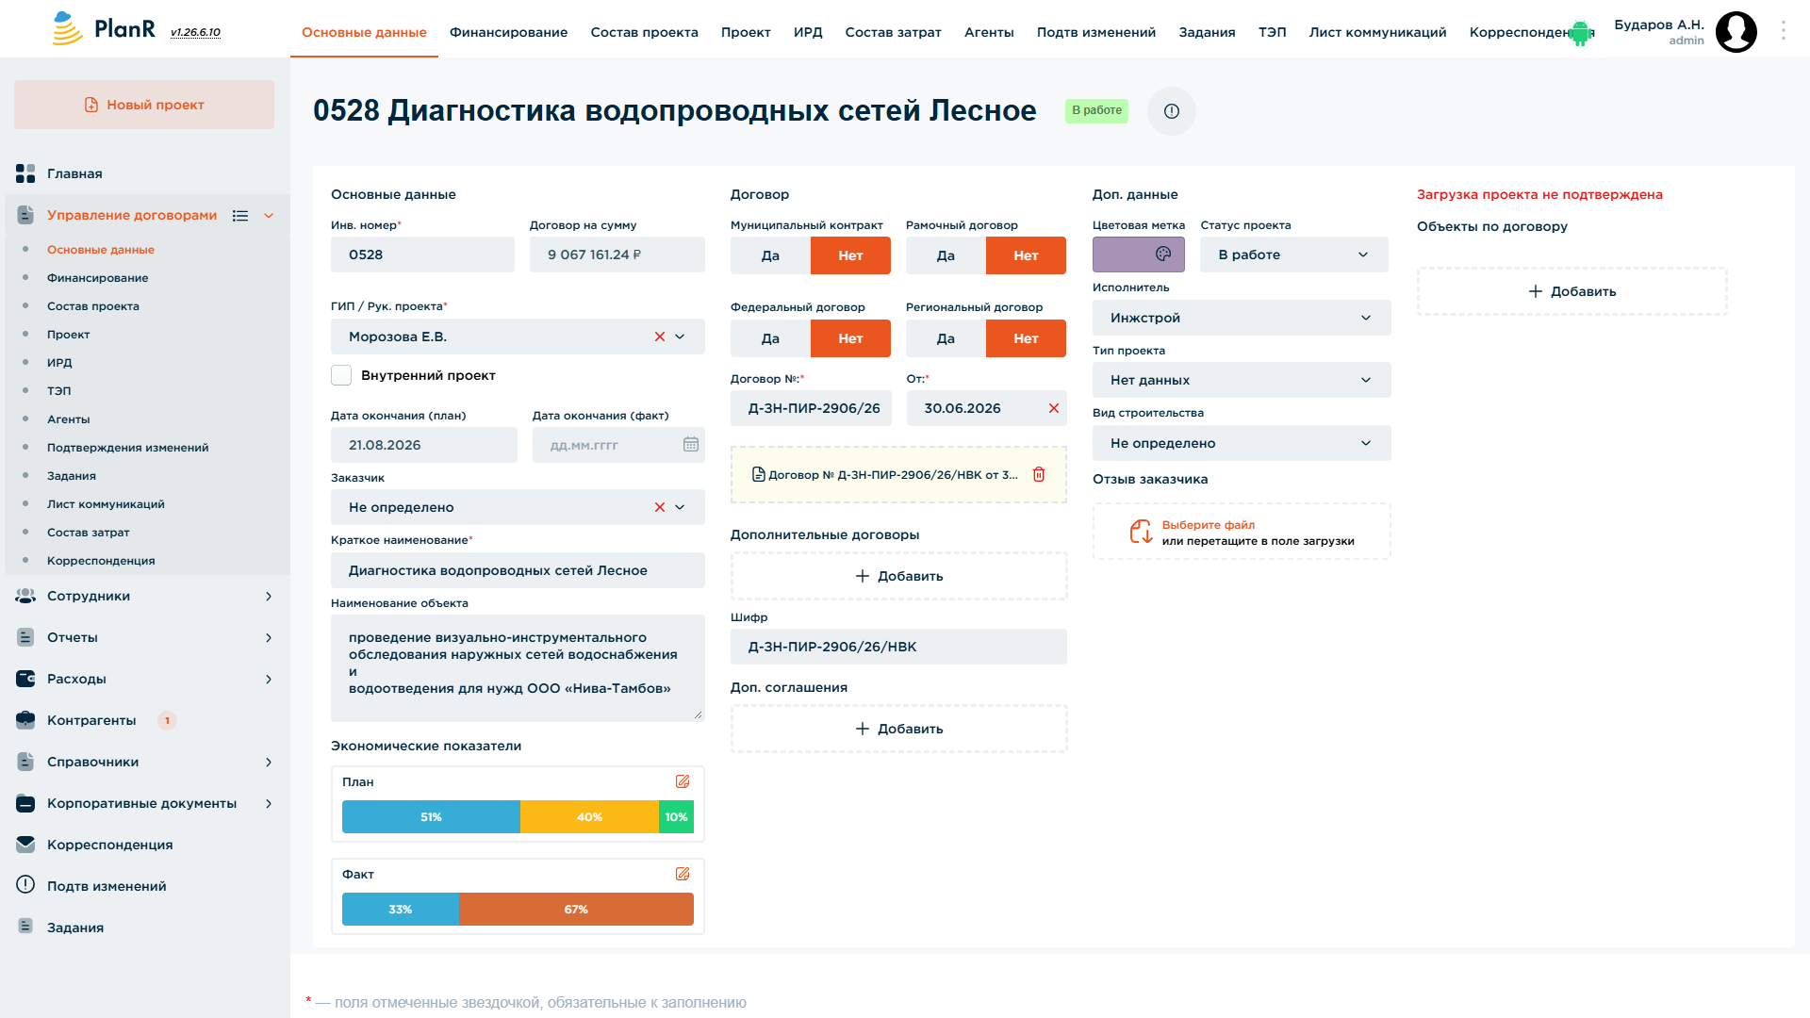Set Муниципальный контракт to Да
1810x1018 pixels.
770,255
